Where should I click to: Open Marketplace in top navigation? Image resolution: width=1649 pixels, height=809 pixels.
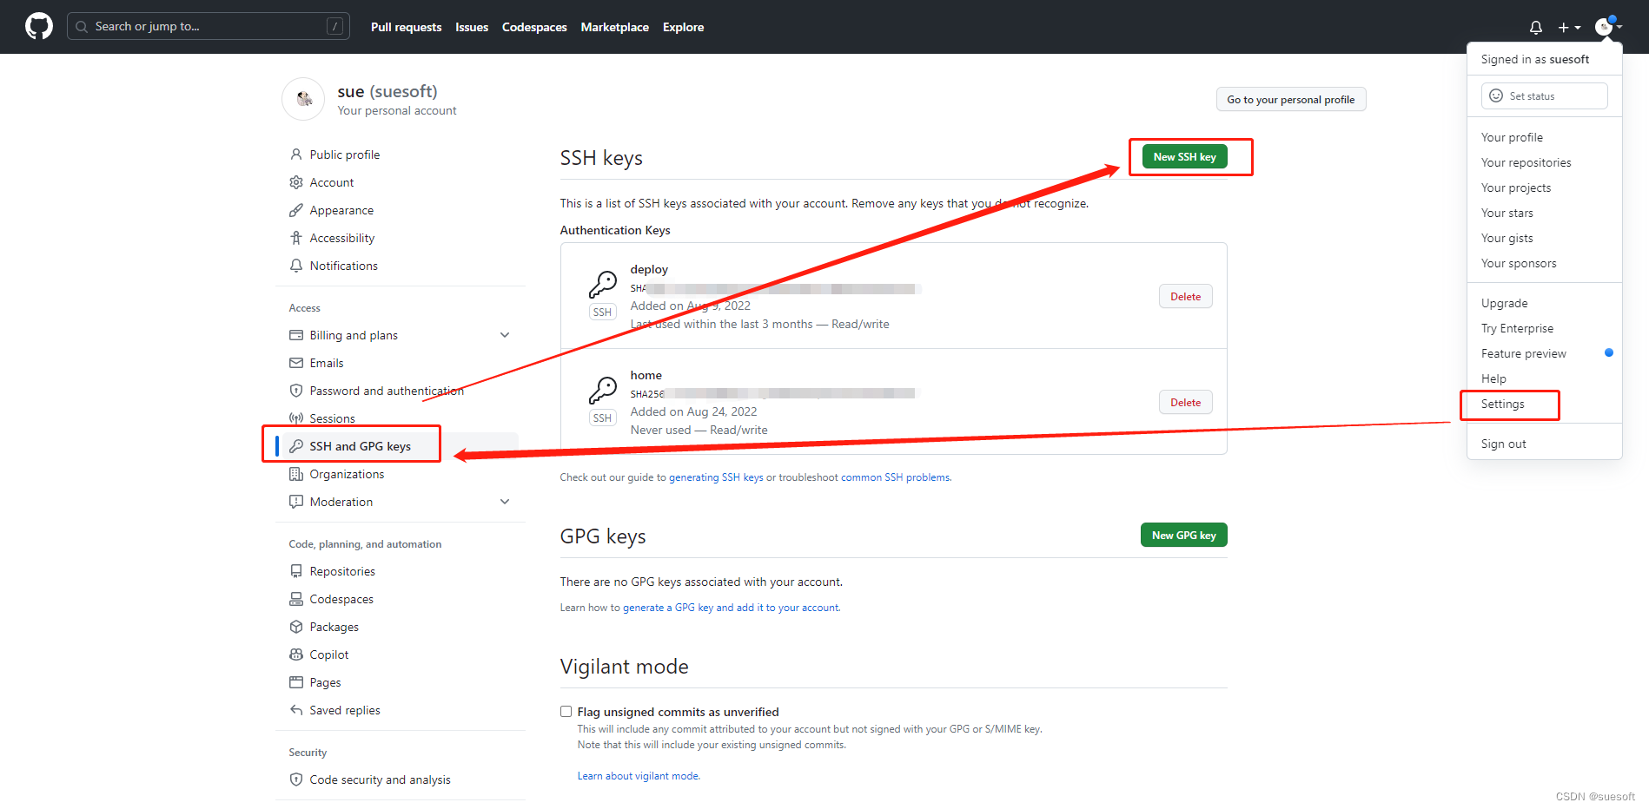click(x=615, y=27)
